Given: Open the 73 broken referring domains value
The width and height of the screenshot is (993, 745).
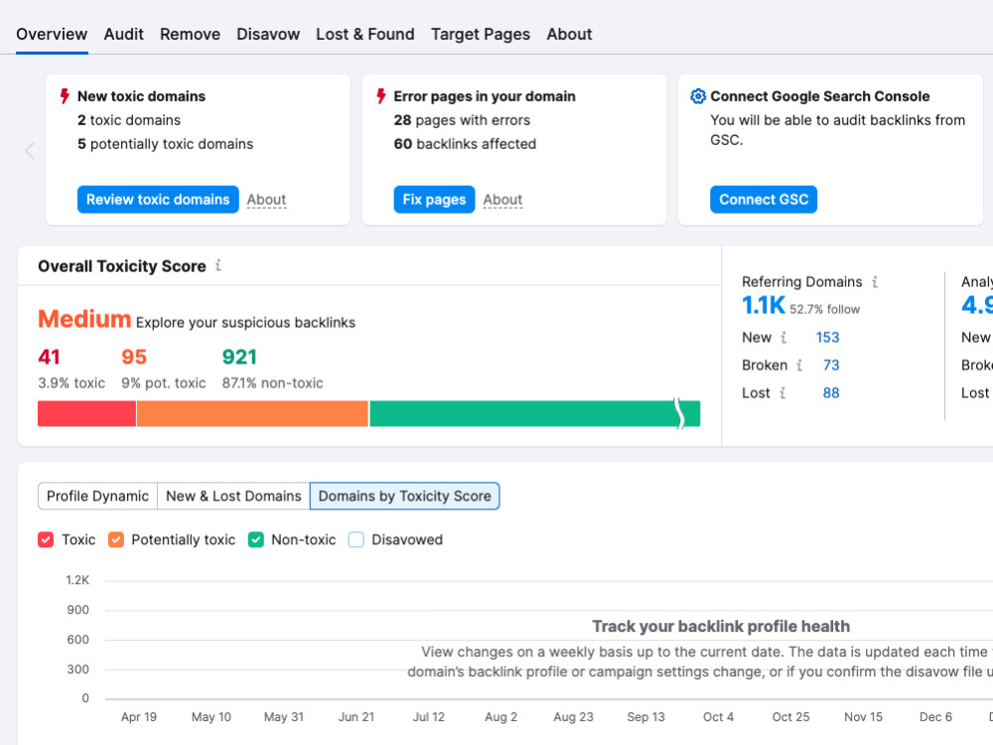Looking at the screenshot, I should (x=831, y=365).
